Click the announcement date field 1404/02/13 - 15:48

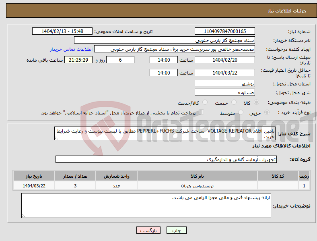point(62,31)
